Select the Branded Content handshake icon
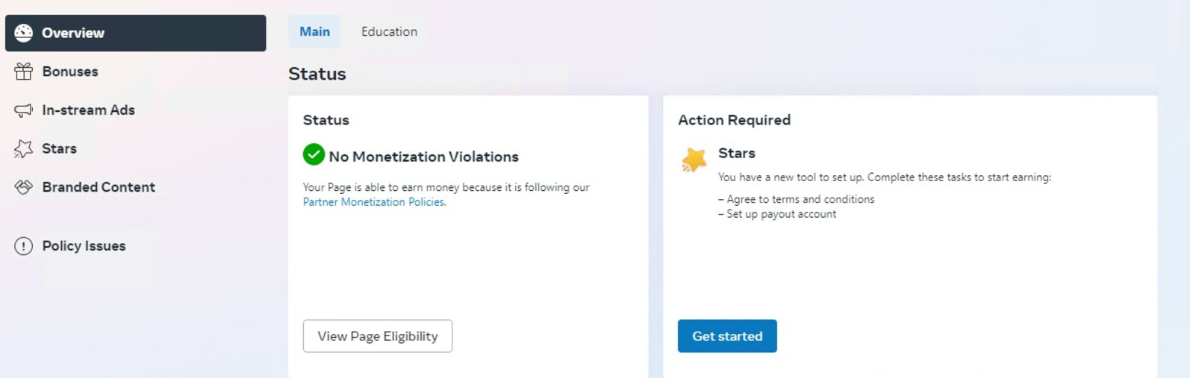This screenshot has height=378, width=1190. 23,187
